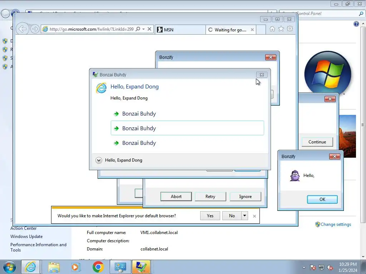Open Internet Explorer from the taskbar
This screenshot has height=274, width=366.
pos(31,267)
